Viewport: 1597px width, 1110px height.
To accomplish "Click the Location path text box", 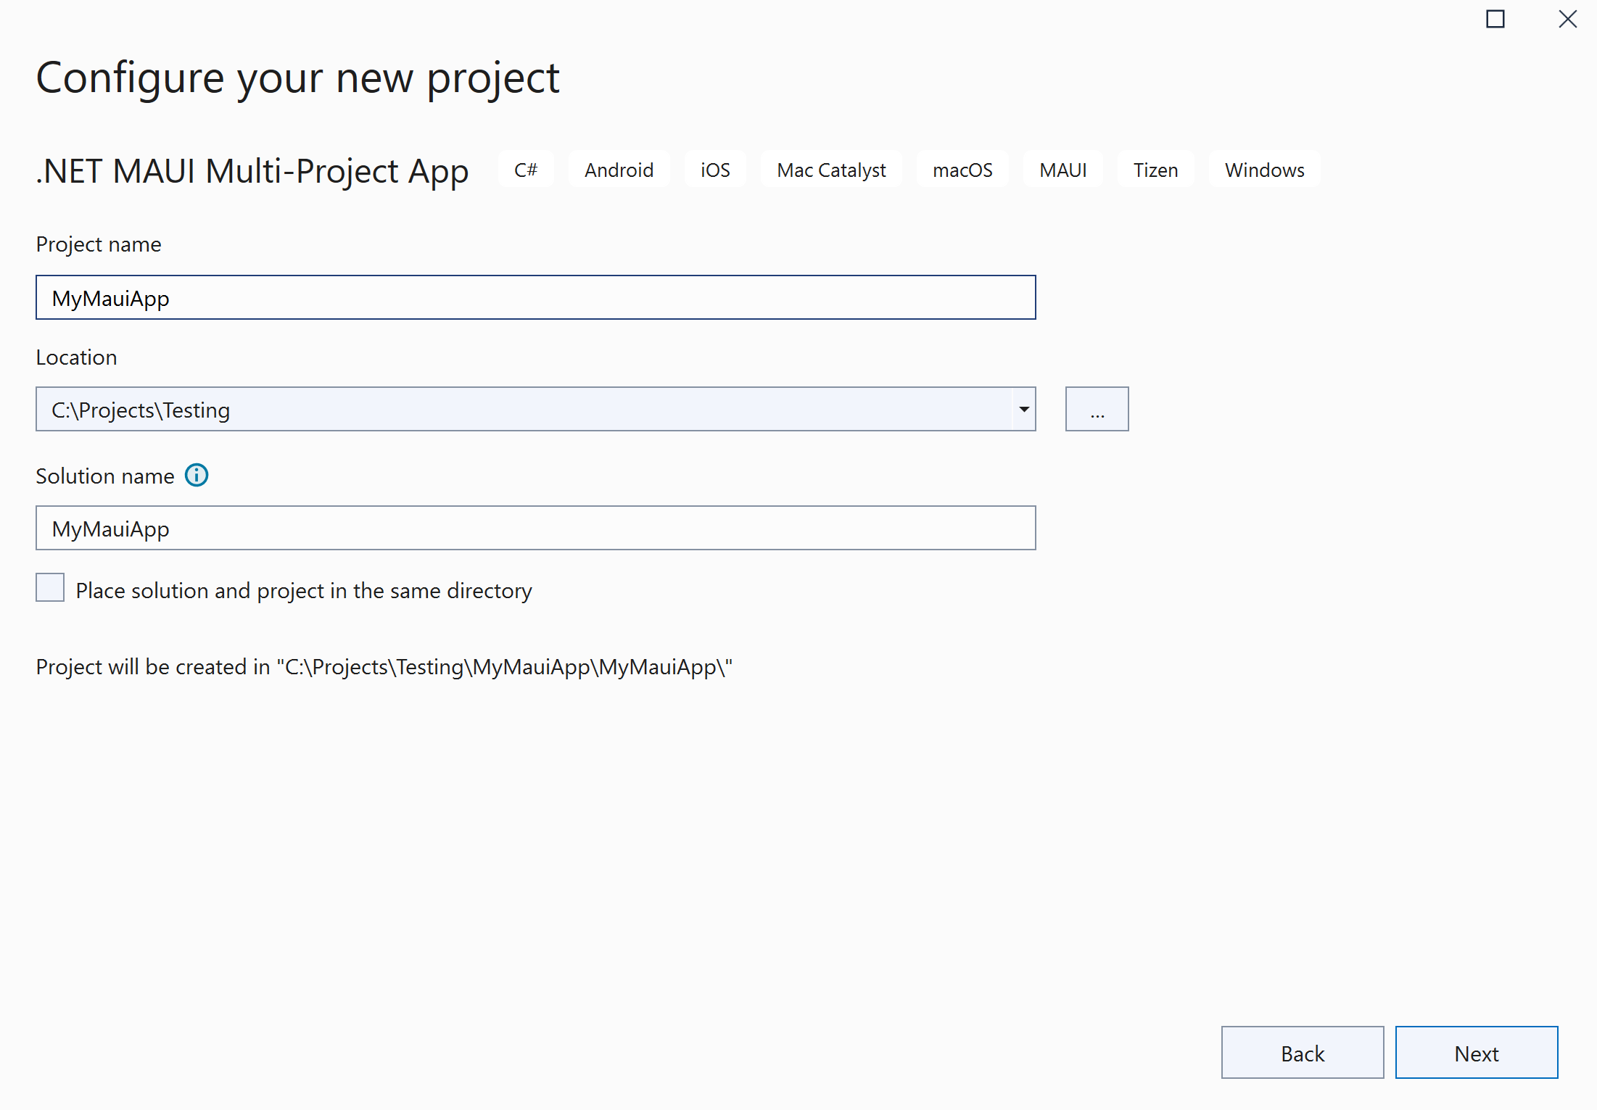I will coord(522,410).
